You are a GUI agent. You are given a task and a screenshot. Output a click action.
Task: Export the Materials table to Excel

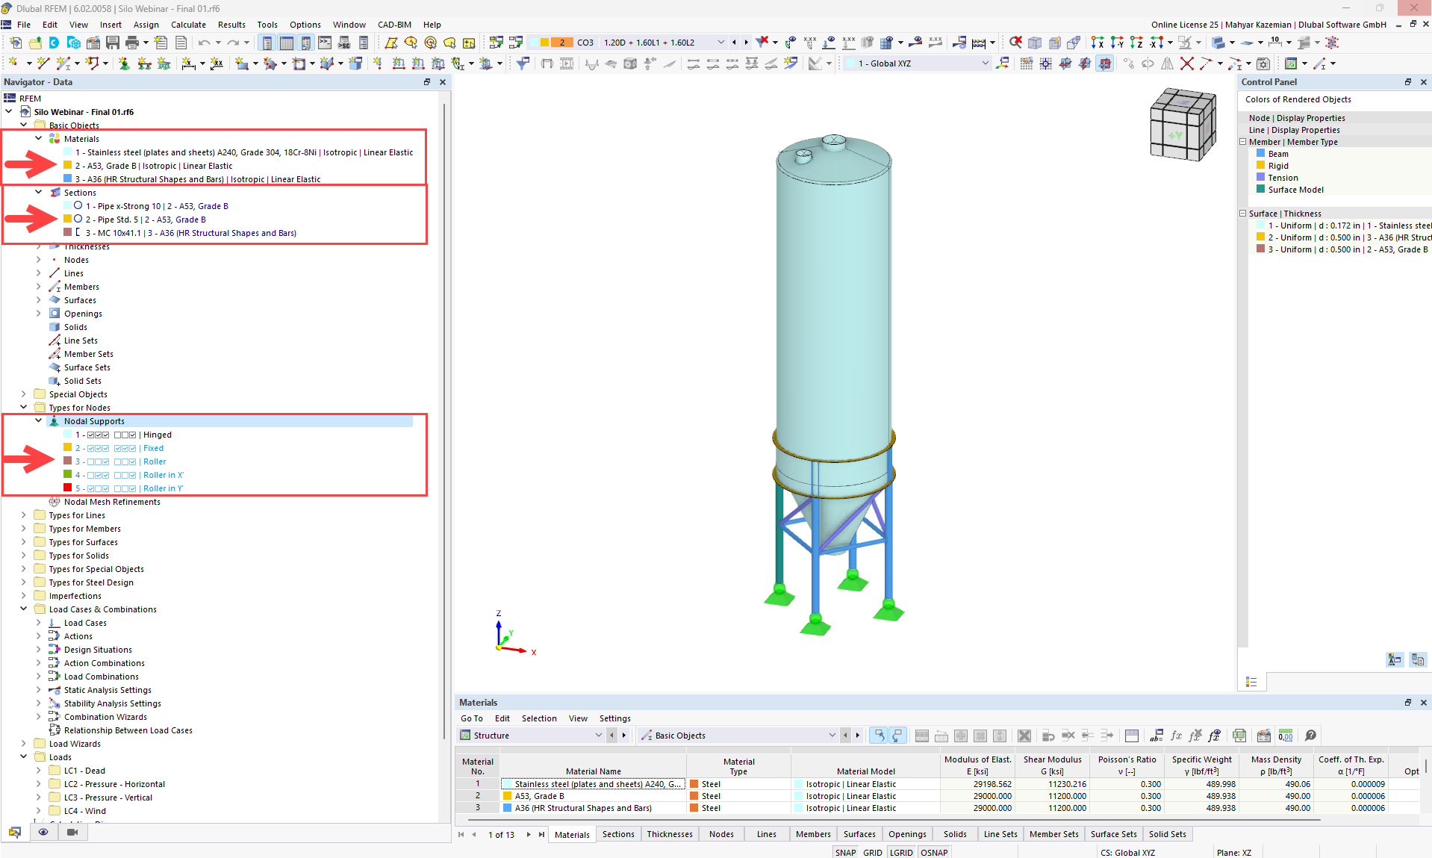(1239, 736)
